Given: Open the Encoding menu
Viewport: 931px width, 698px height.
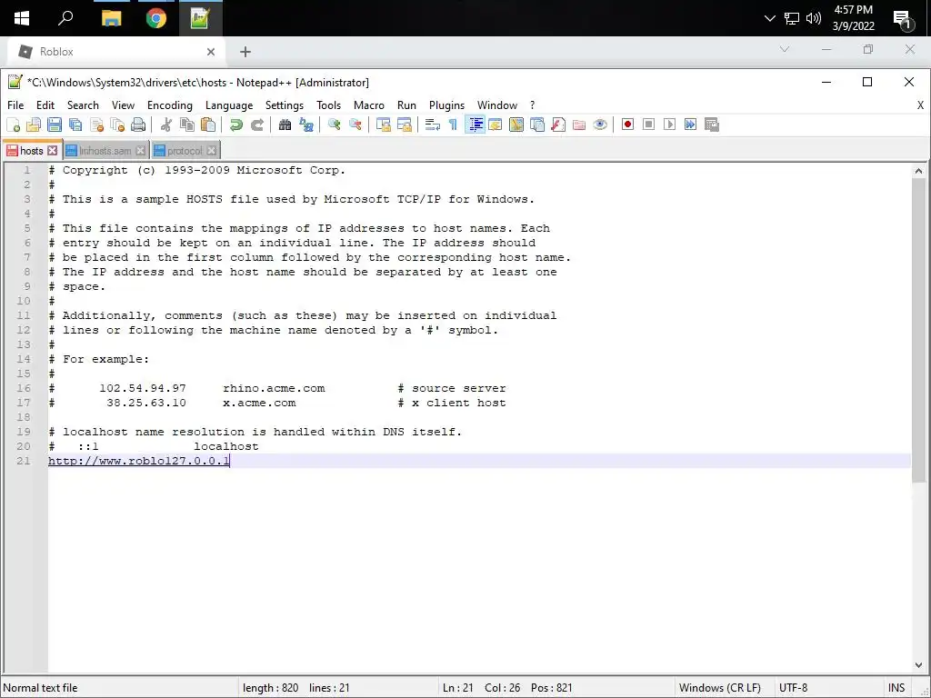Looking at the screenshot, I should (170, 105).
